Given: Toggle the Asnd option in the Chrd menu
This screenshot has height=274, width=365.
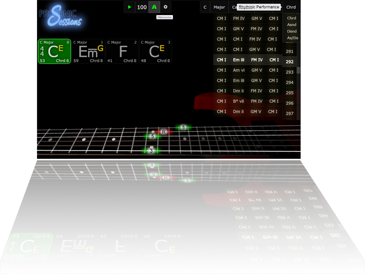Looking at the screenshot, I should coord(292,24).
